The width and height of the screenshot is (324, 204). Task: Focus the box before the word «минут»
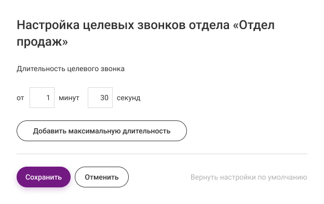42,98
